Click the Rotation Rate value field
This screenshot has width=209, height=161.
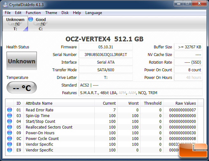[188, 62]
